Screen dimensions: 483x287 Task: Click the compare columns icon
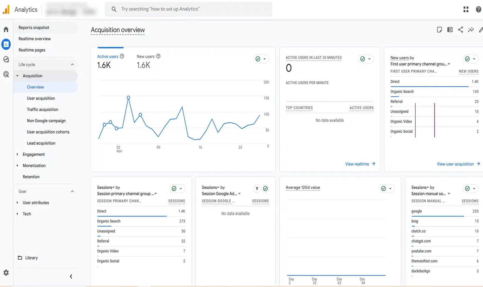(450, 30)
